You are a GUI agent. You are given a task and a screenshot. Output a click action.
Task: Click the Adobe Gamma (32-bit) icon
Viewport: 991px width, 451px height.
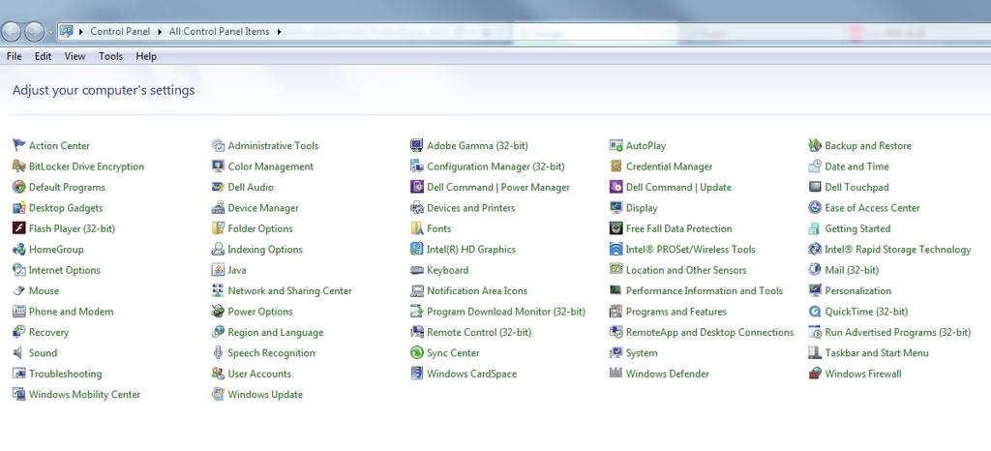pyautogui.click(x=416, y=145)
